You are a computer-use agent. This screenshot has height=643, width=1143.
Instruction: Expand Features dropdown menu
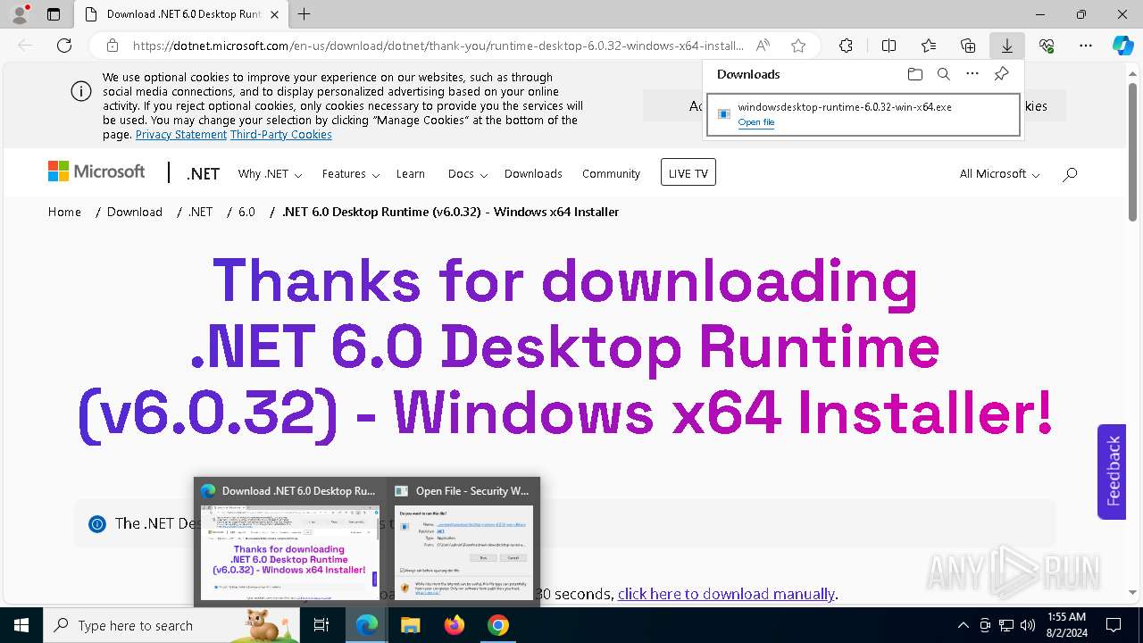click(x=351, y=174)
